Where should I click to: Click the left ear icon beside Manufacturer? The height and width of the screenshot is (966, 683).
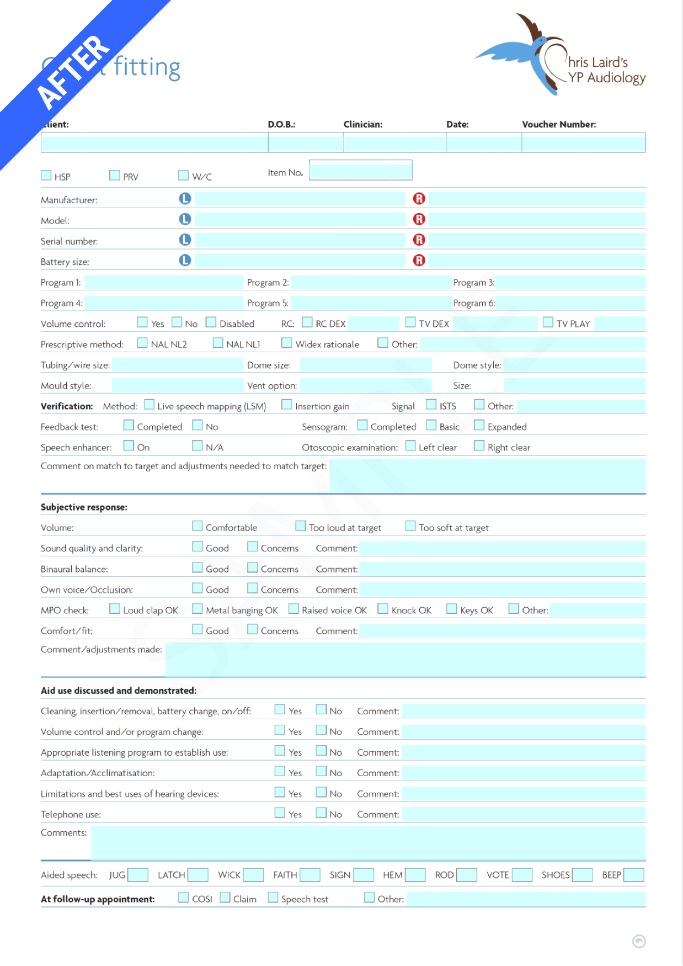click(185, 199)
